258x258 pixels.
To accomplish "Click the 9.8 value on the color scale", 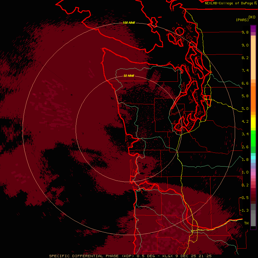I will coord(245,32).
